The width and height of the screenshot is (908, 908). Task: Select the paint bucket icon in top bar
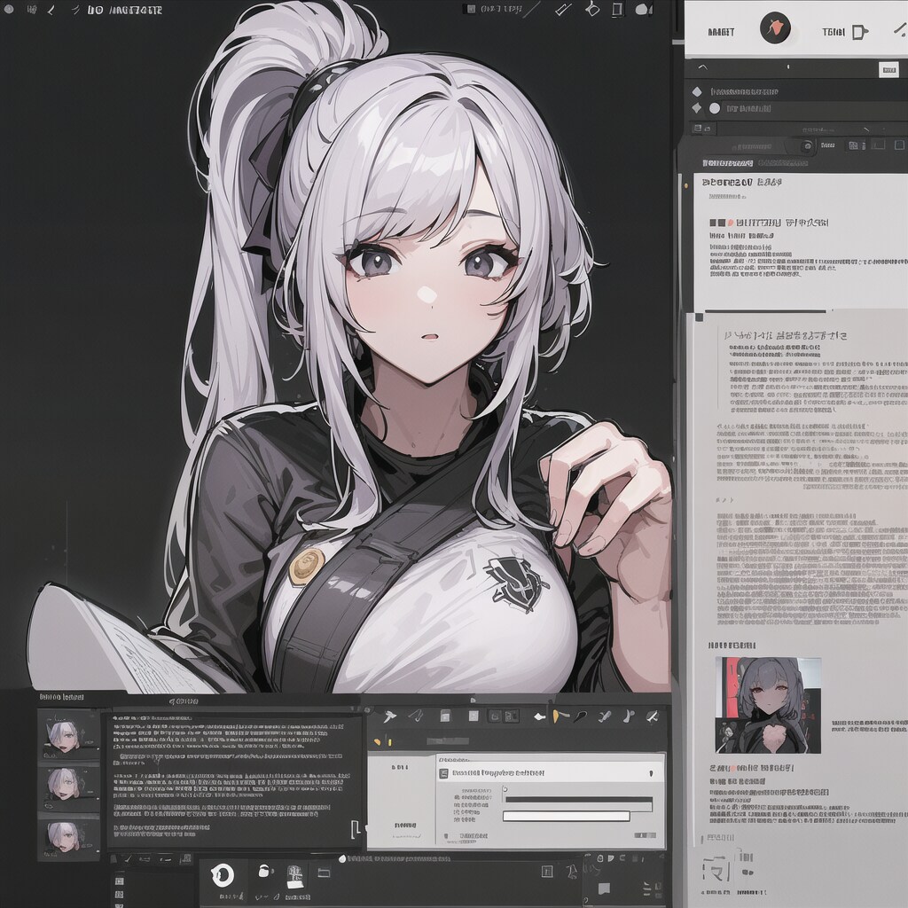click(592, 10)
